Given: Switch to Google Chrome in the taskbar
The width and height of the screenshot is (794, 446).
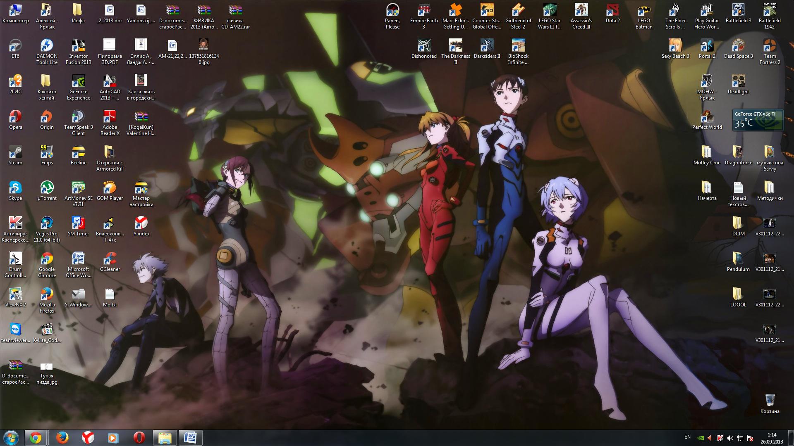Looking at the screenshot, I should pyautogui.click(x=36, y=438).
